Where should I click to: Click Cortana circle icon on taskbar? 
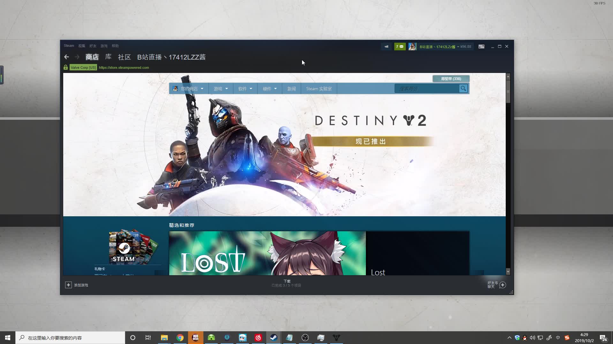pyautogui.click(x=133, y=338)
